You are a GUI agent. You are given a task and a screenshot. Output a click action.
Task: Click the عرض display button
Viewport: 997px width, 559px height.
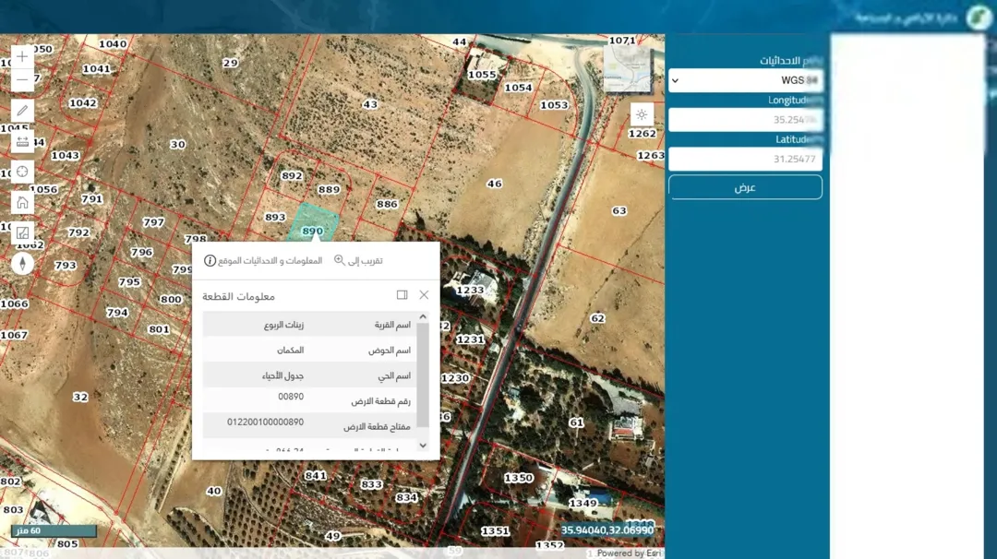point(745,187)
